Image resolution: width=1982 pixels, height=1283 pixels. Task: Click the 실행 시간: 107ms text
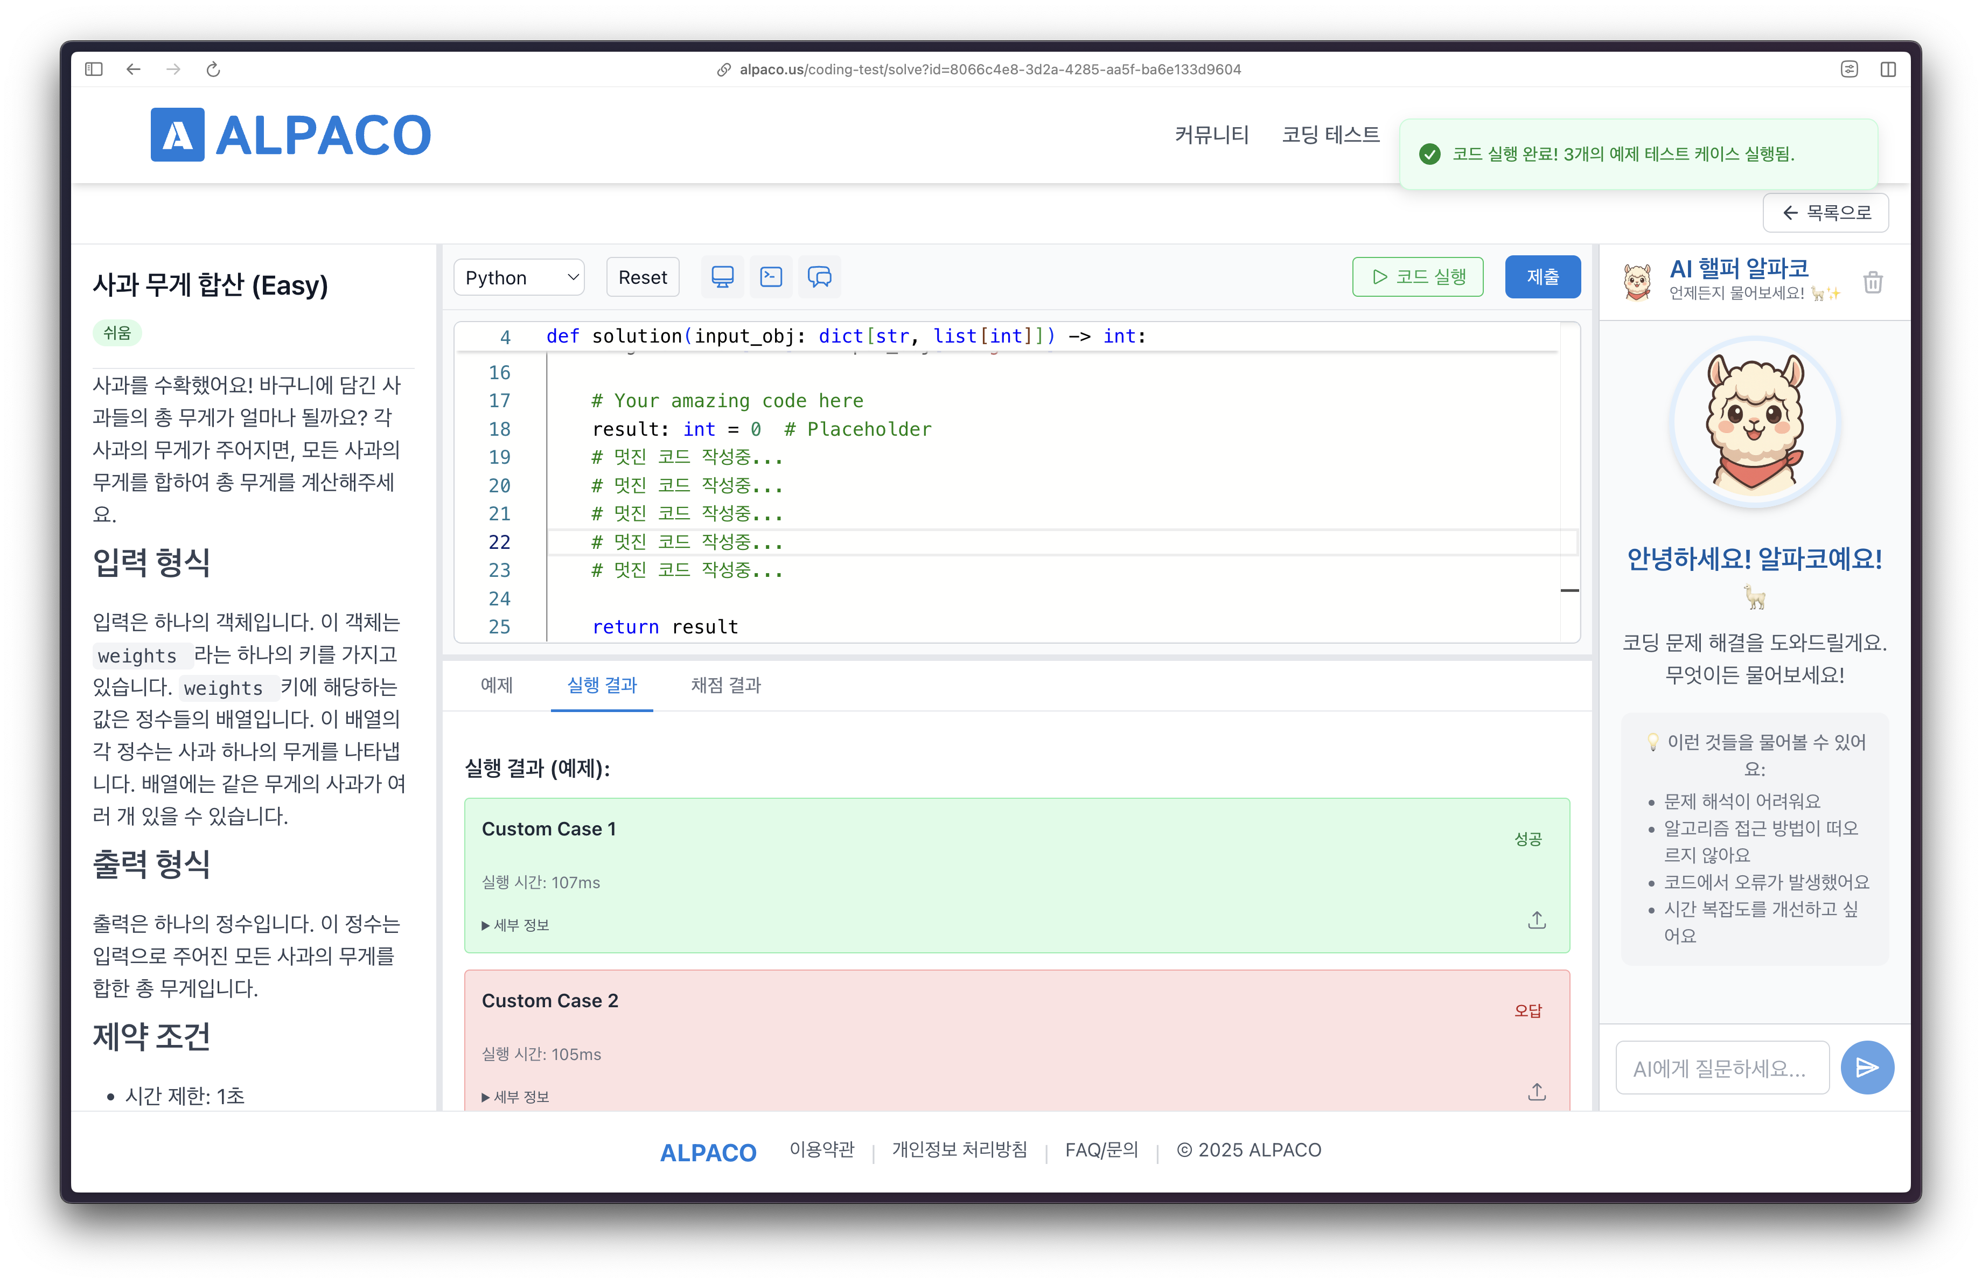coord(540,882)
